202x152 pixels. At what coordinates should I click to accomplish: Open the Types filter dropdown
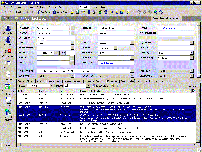tap(88, 86)
